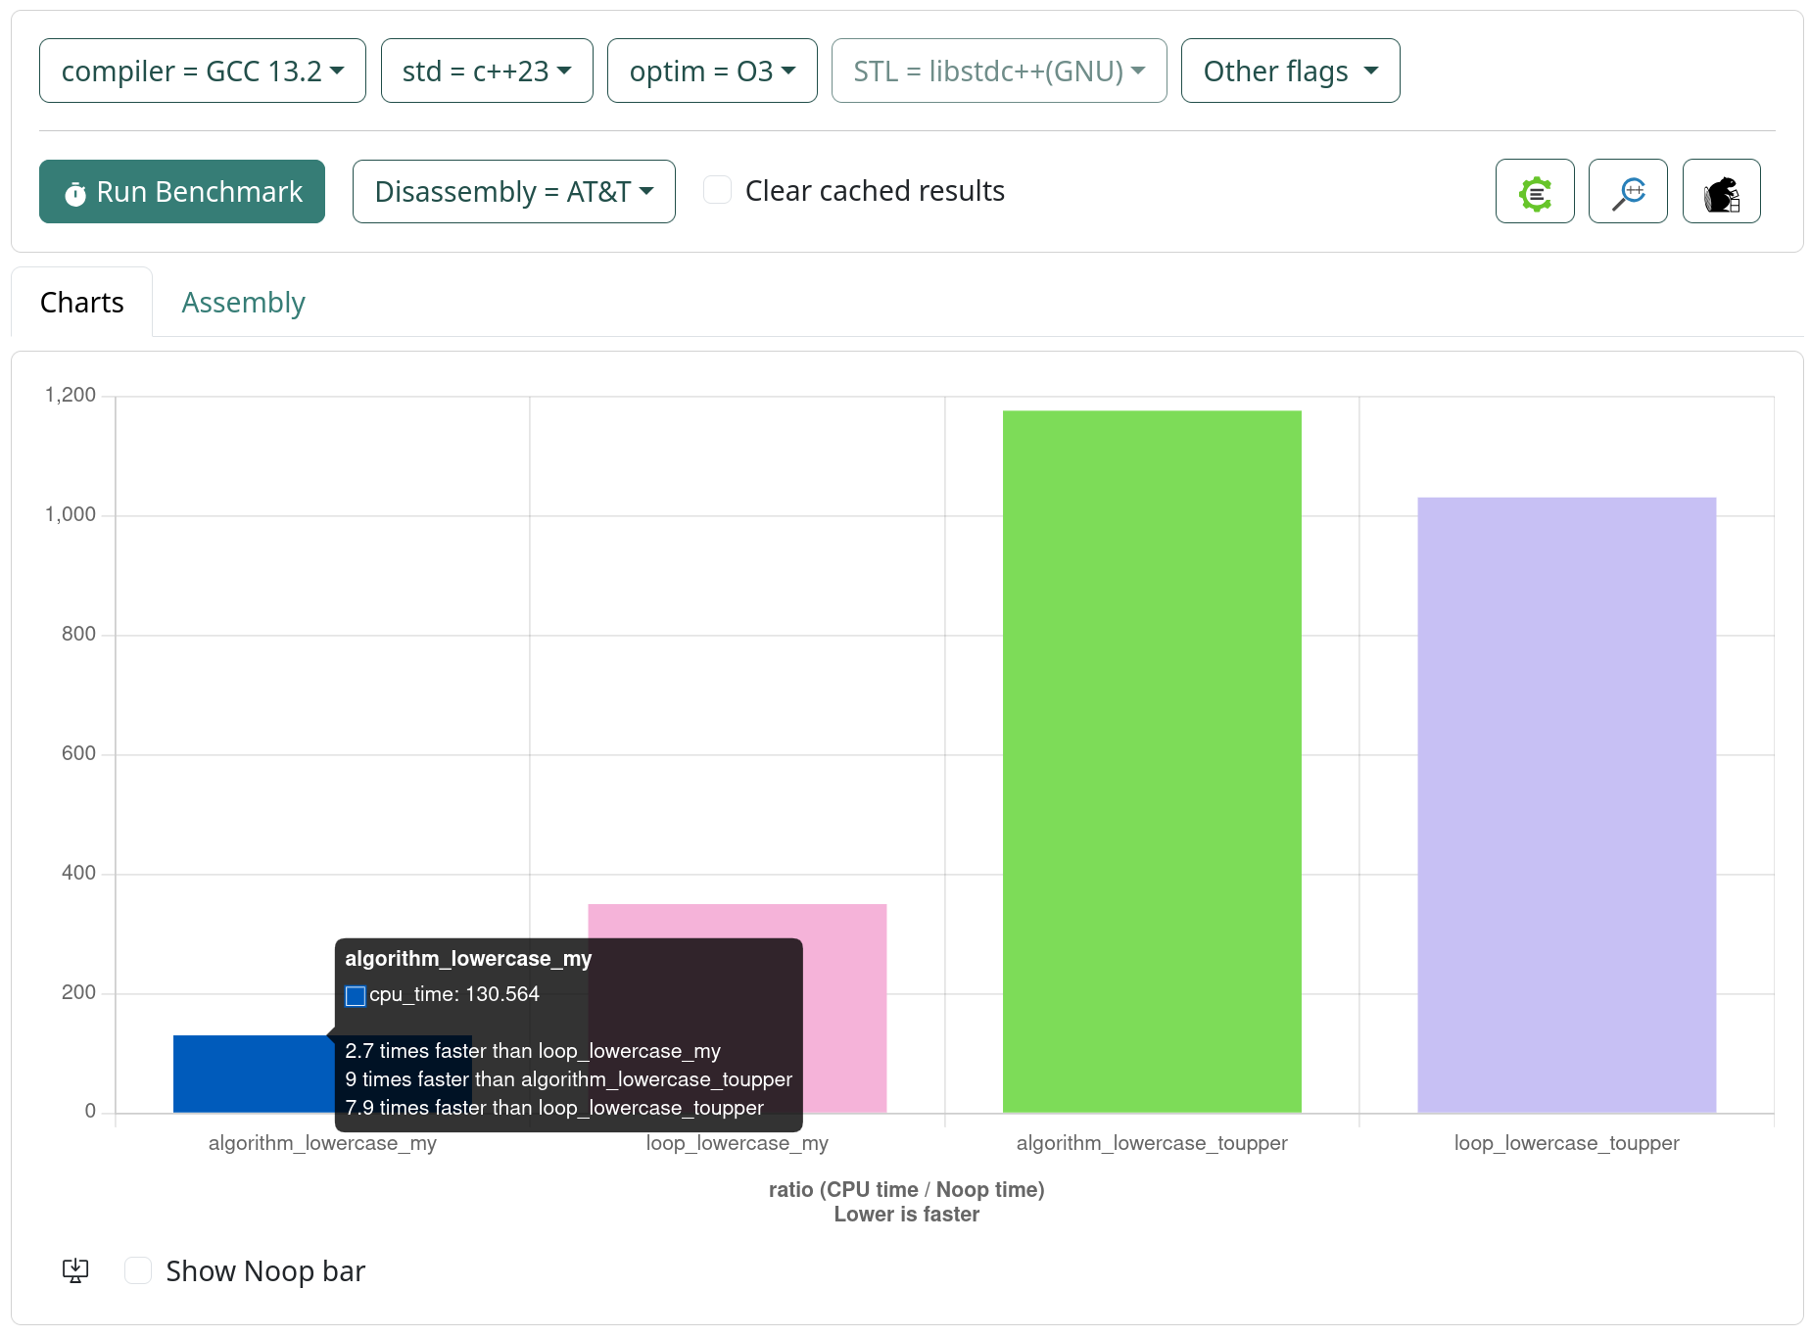Open the std = c++23 dropdown
The image size is (1810, 1338).
pyautogui.click(x=486, y=72)
